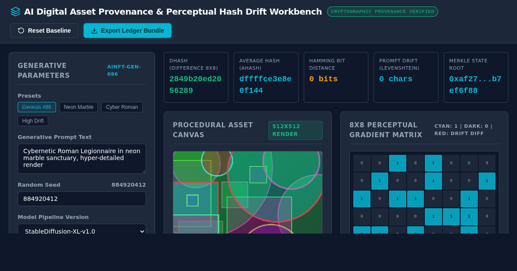Click the procedural asset canvas image
Viewport: 517px width, 271px height.
tap(248, 192)
